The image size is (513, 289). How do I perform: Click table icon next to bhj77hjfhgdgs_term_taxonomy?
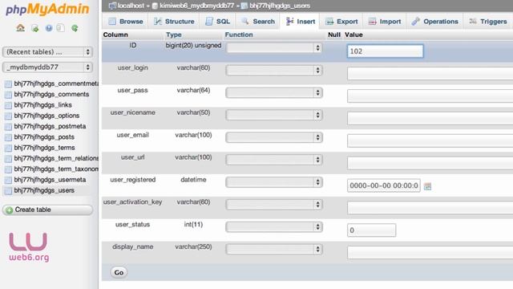click(x=8, y=169)
